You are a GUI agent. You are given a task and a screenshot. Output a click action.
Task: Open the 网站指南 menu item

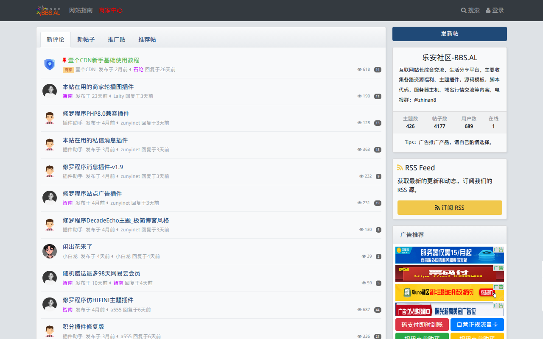click(x=80, y=10)
